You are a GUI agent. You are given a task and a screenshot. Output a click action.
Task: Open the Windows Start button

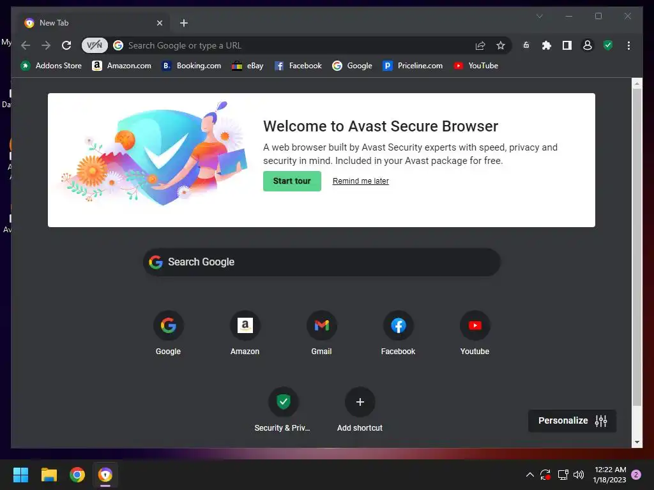[21, 475]
